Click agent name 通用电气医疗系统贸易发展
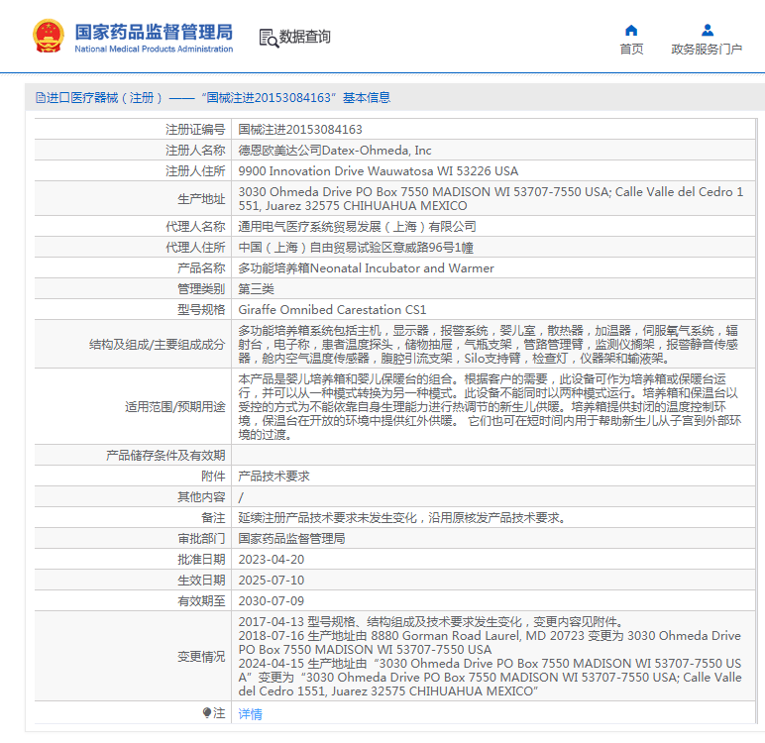Viewport: 765px width, 743px height. pos(357,226)
